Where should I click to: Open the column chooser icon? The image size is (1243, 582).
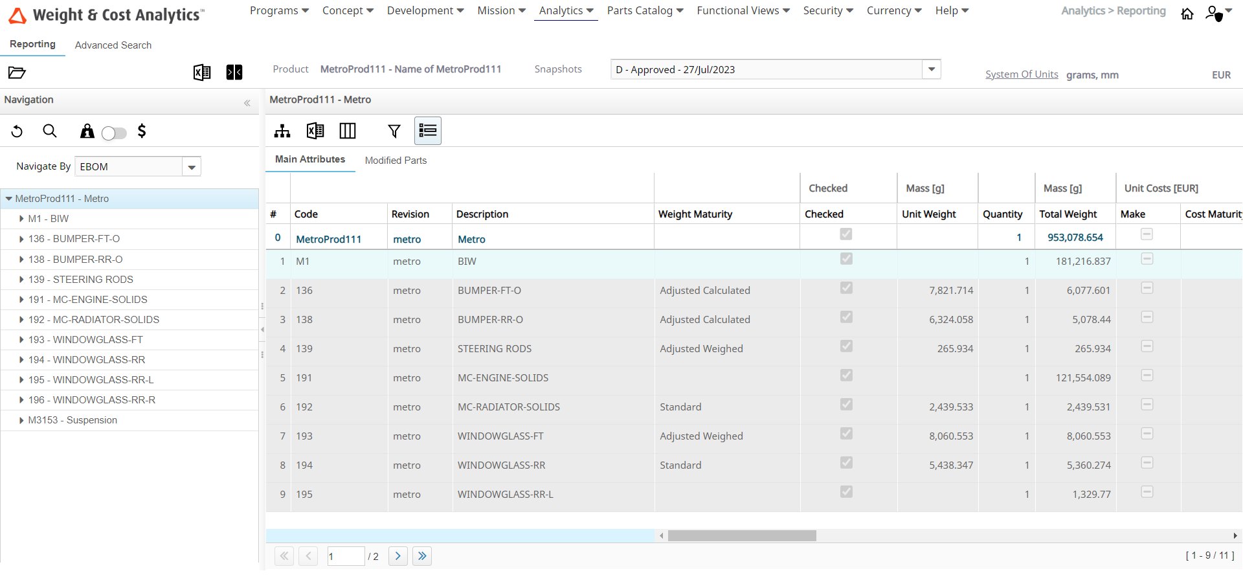[x=348, y=131]
